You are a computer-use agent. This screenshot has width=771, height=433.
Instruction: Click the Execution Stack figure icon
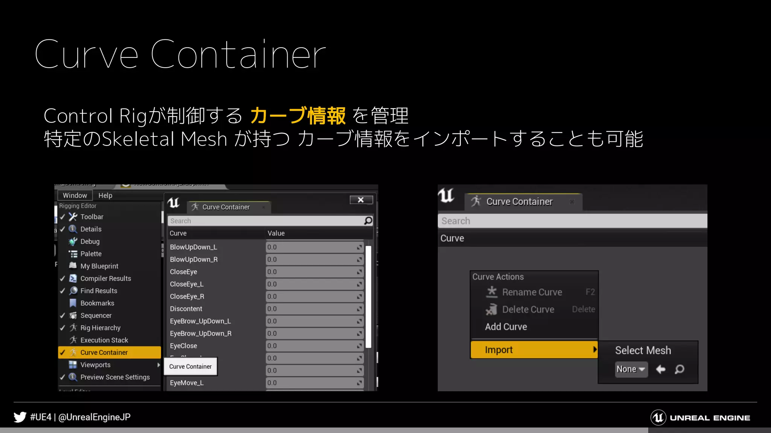(73, 340)
